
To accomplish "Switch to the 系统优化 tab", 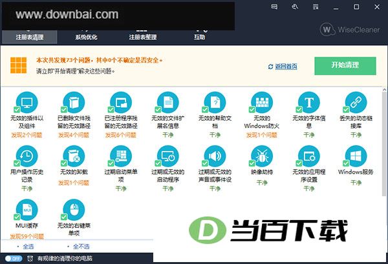I will pos(86,37).
